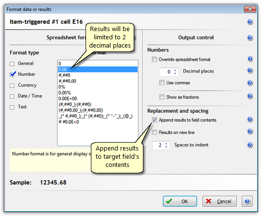Click the Cancel button
The width and height of the screenshot is (262, 216).
pos(219,201)
